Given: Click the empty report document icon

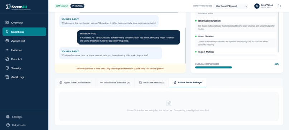Looking at the screenshot, I should tap(169, 103).
